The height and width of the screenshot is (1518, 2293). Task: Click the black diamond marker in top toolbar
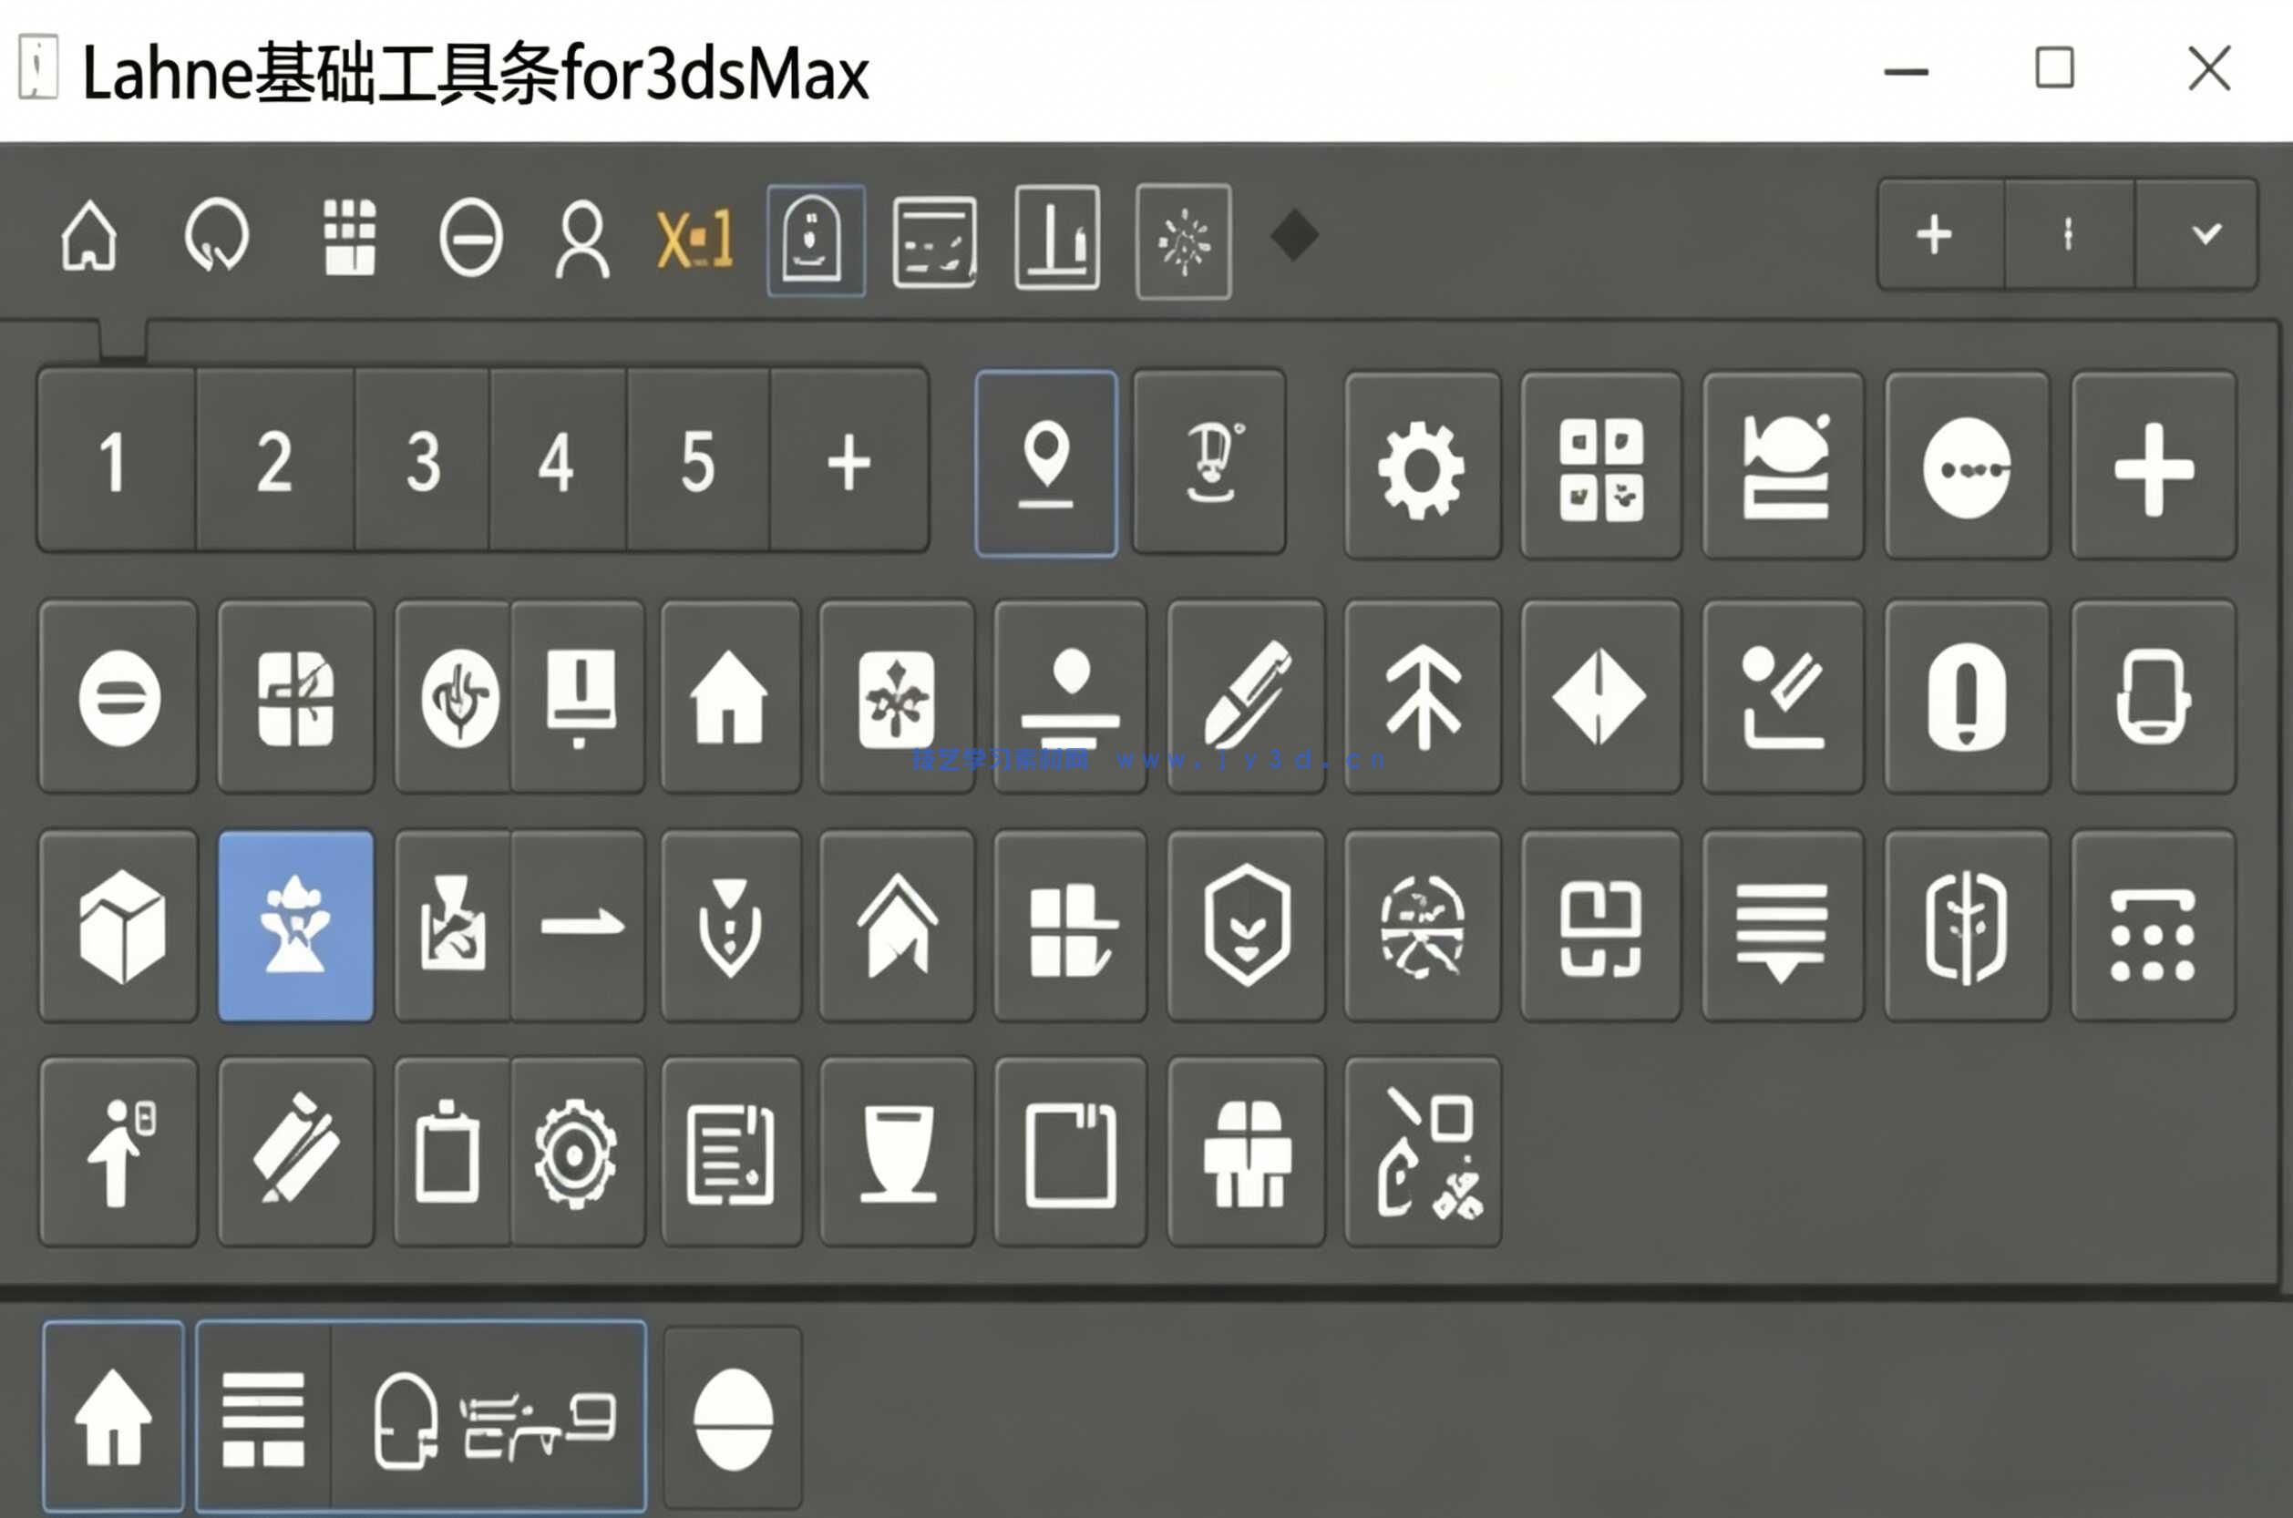[1295, 235]
